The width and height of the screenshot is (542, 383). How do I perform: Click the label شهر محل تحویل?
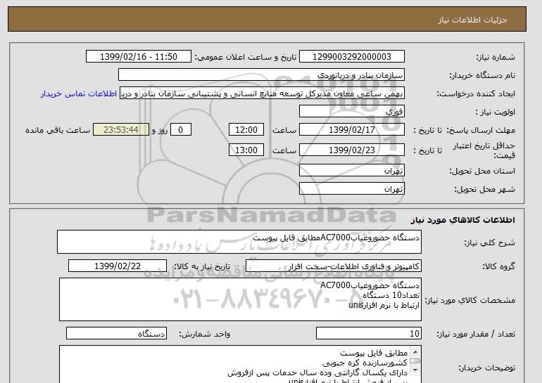coord(484,190)
